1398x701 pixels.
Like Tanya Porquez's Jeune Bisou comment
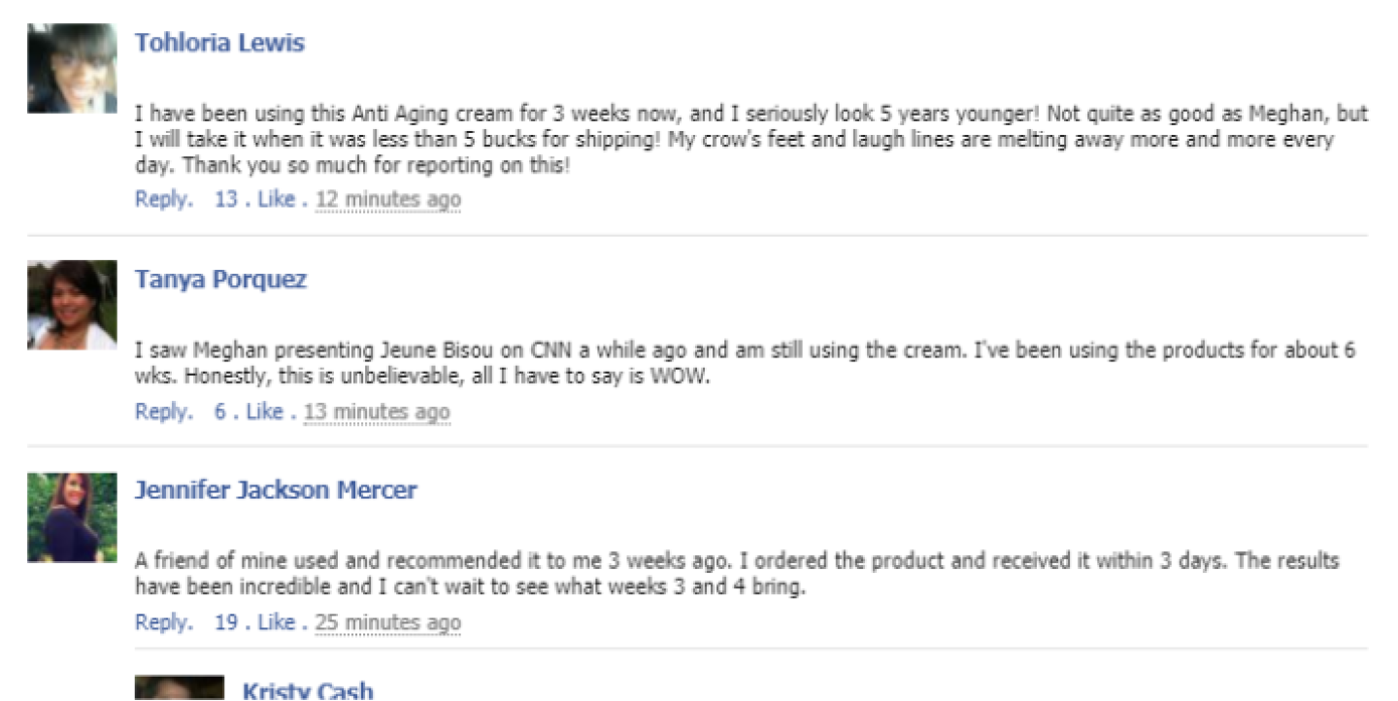(264, 412)
